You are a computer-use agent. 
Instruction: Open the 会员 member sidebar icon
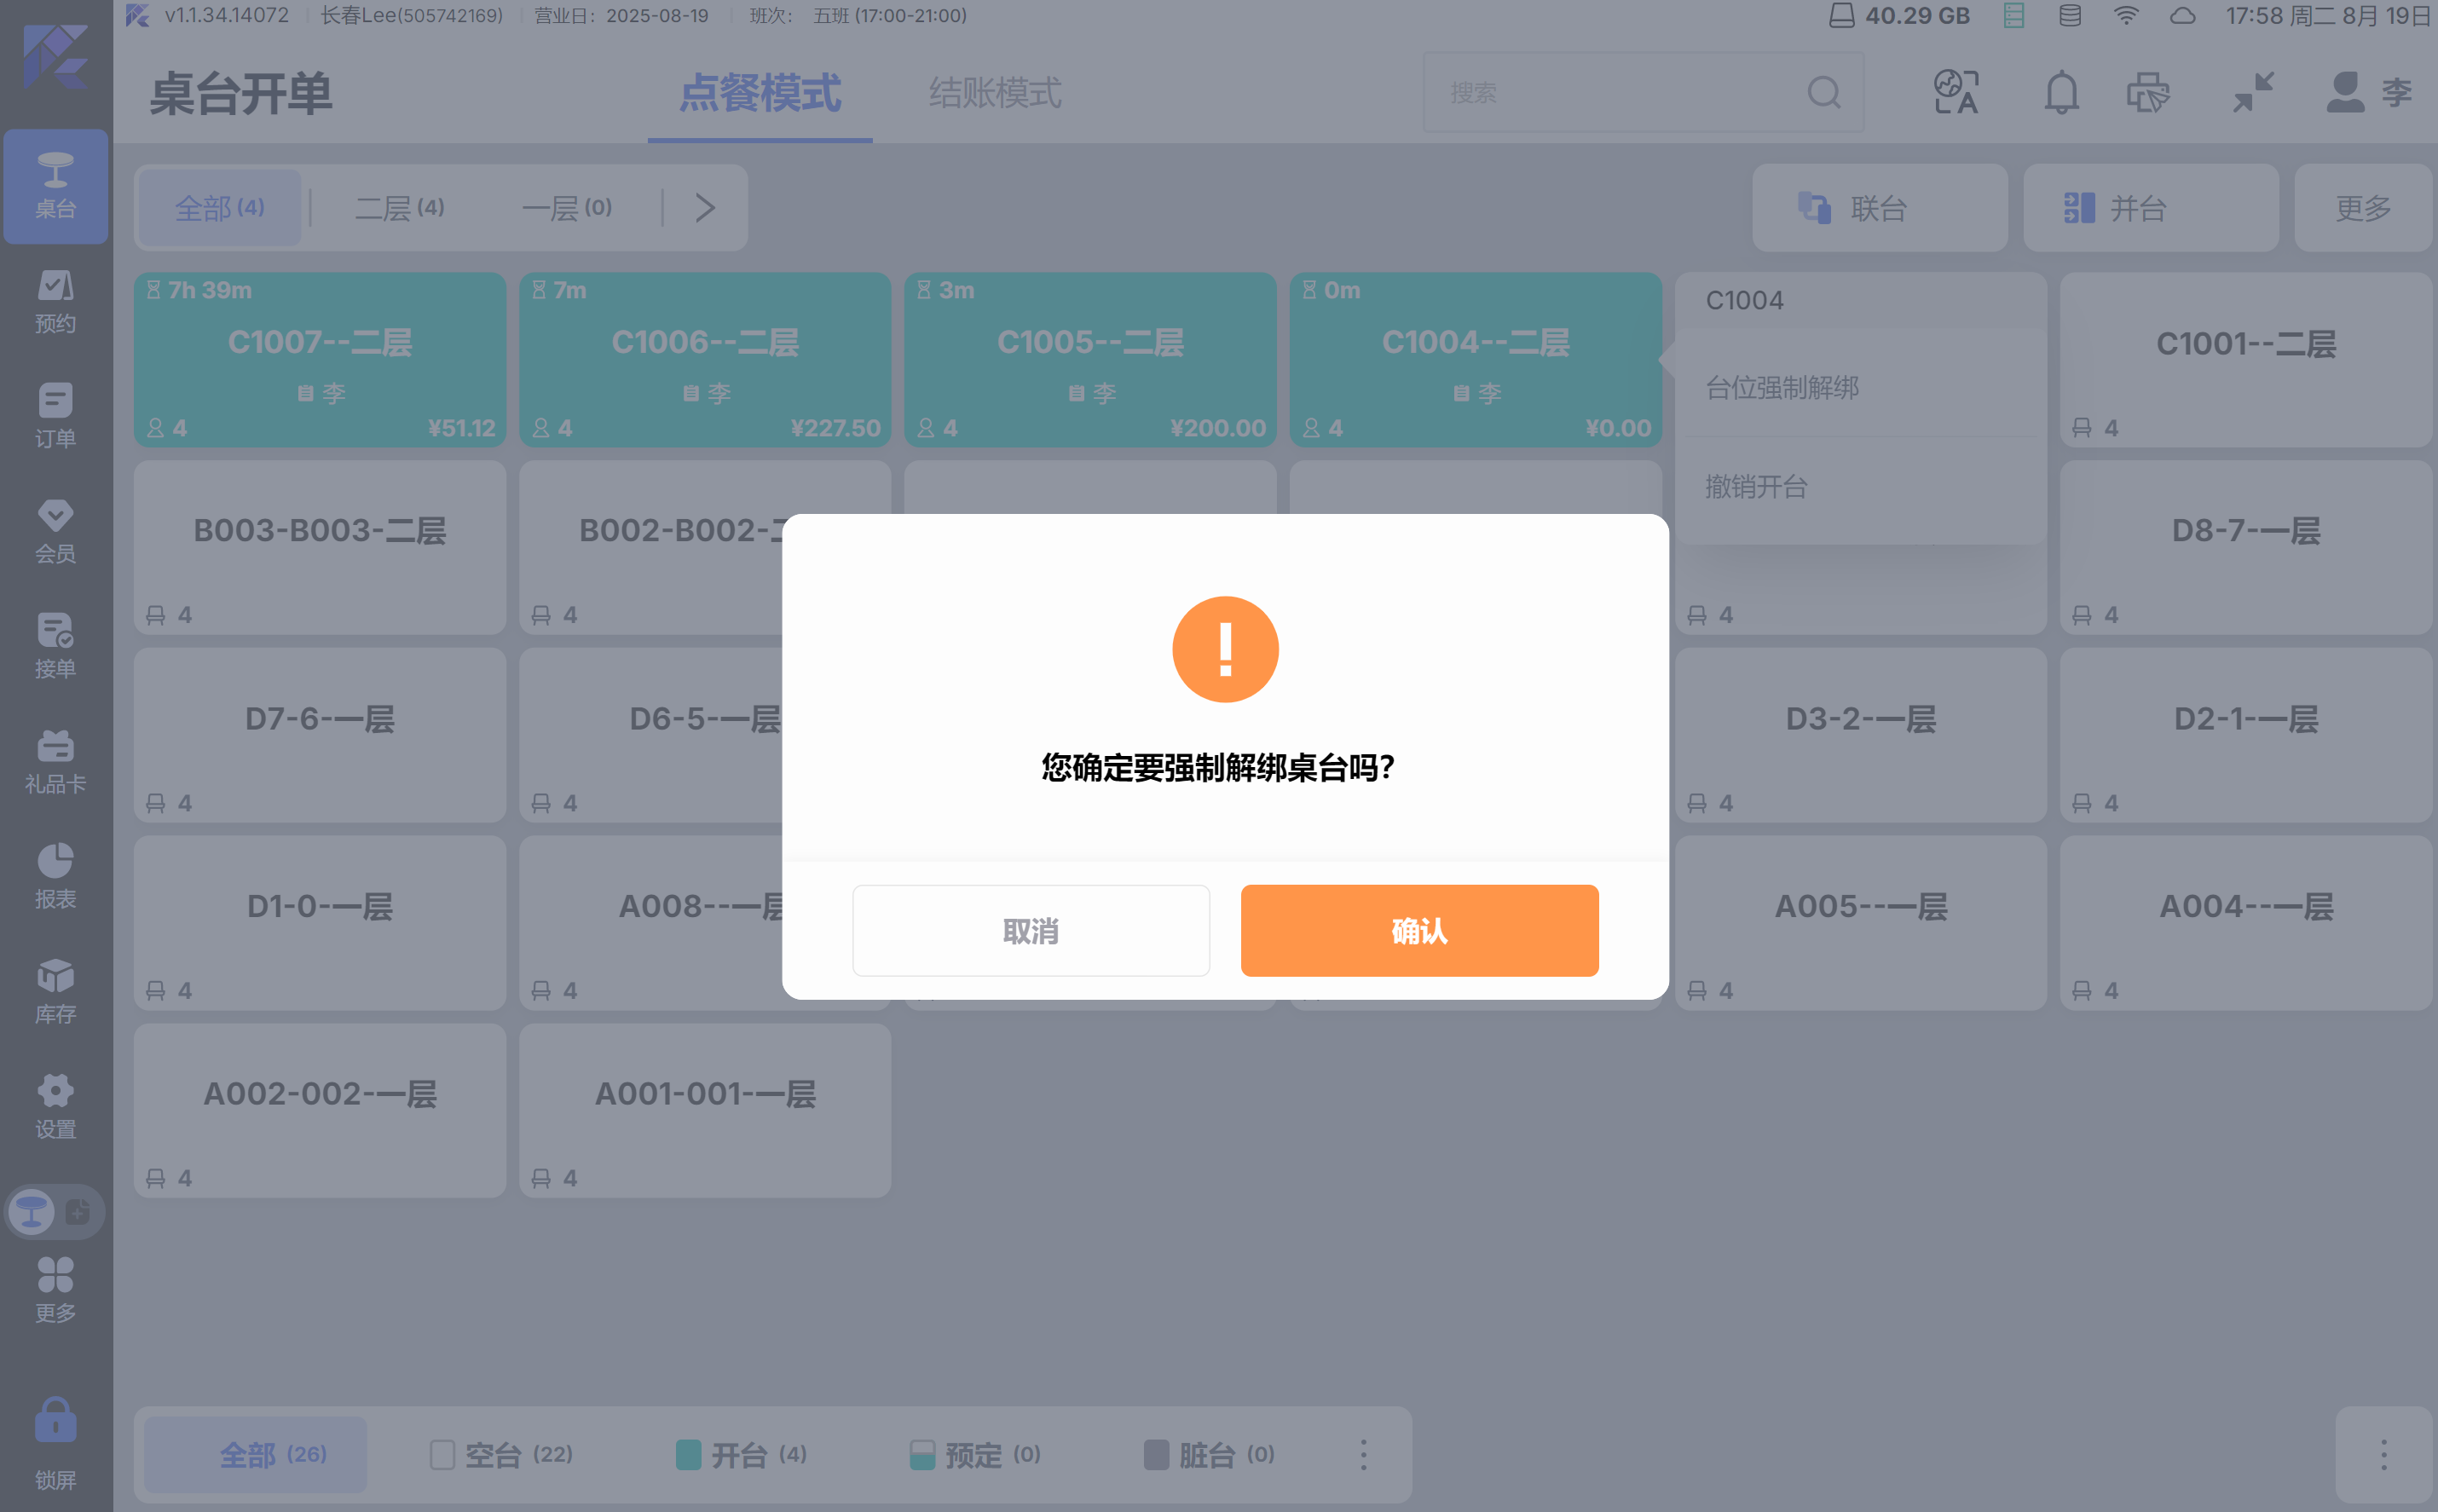(x=55, y=531)
